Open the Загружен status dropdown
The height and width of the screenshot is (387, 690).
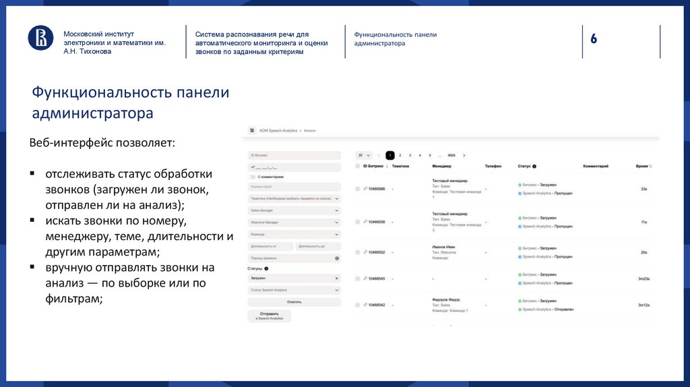point(294,278)
